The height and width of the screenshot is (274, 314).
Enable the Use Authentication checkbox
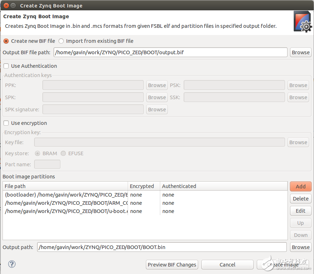point(6,66)
